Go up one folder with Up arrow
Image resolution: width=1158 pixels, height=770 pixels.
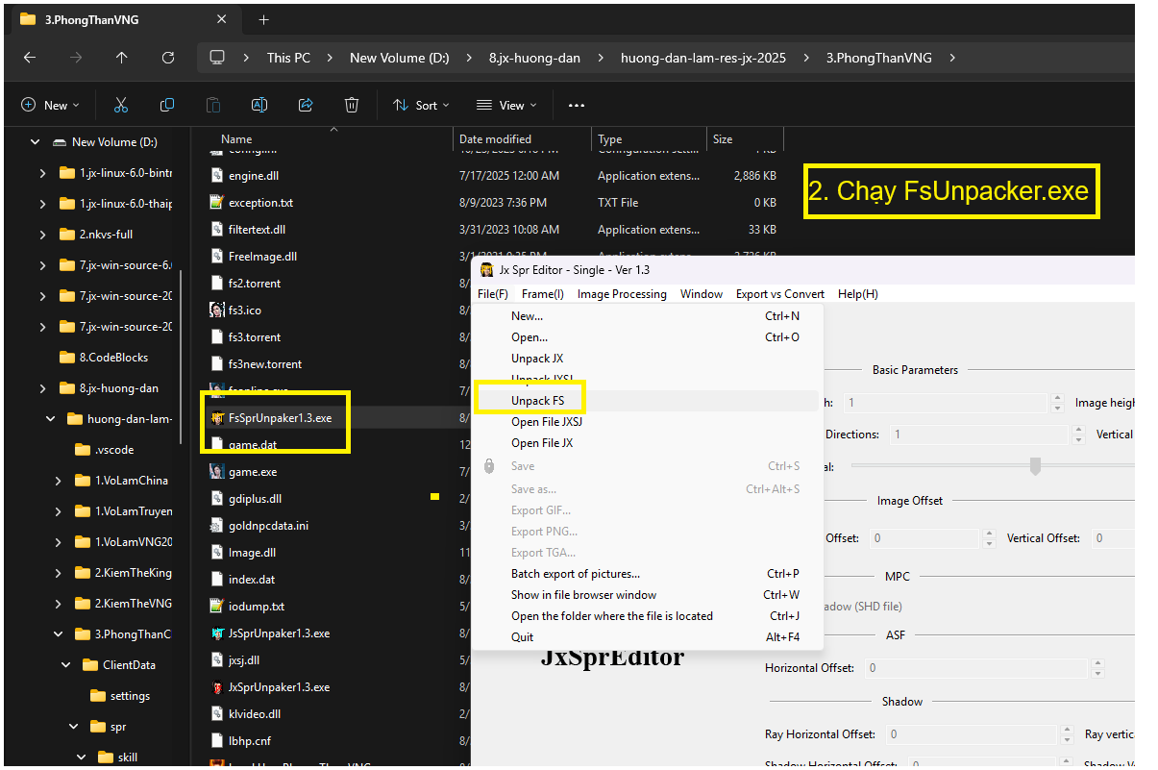(x=121, y=58)
